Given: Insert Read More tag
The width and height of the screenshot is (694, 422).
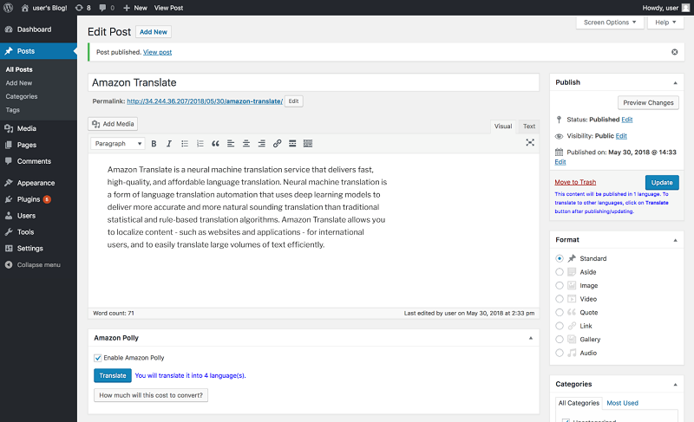Looking at the screenshot, I should coord(292,144).
